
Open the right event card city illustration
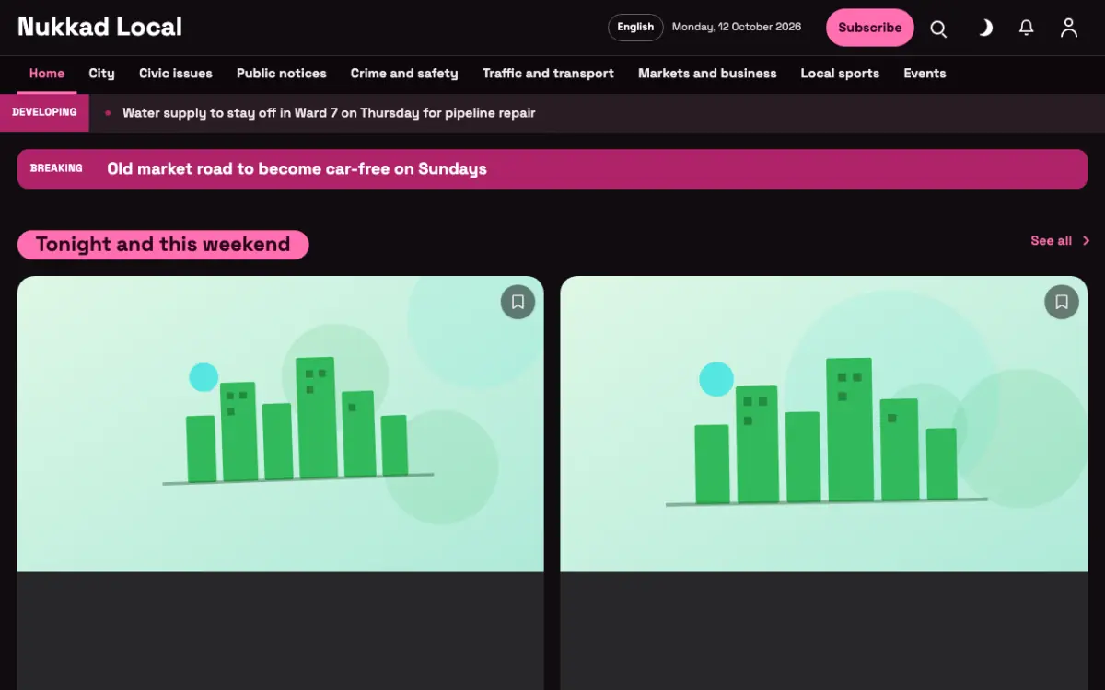[x=823, y=424]
